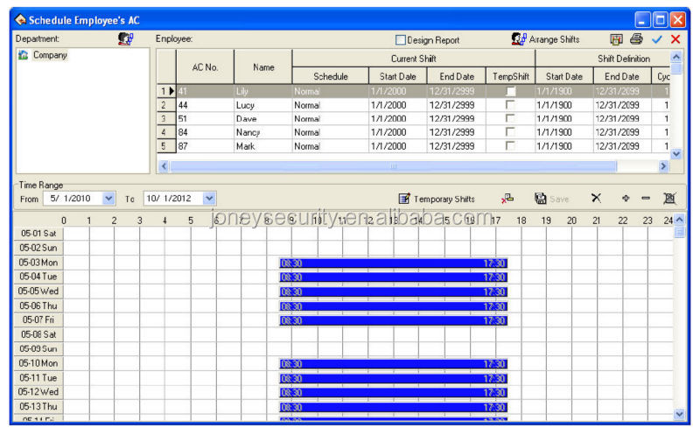The image size is (700, 435).
Task: Click the plus icon in time range toolbar
Action: click(626, 199)
